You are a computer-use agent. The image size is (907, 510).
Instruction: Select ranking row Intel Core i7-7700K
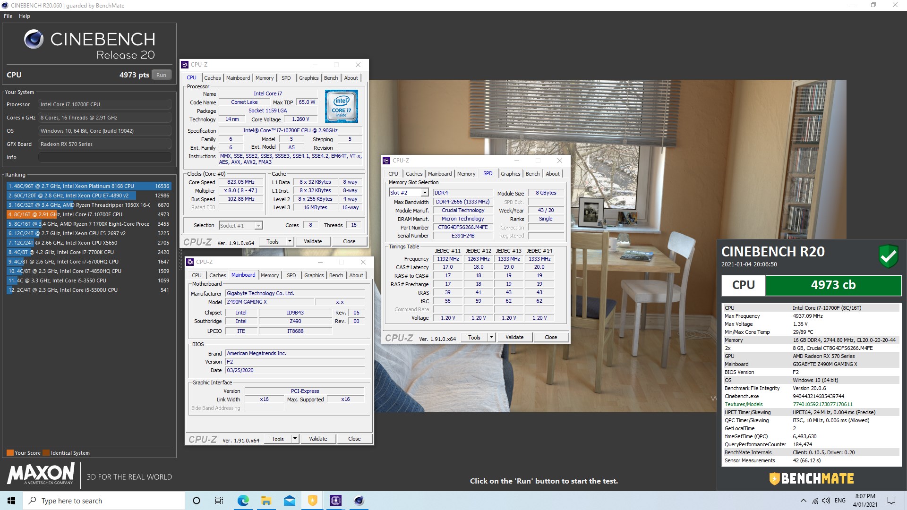[x=88, y=252]
